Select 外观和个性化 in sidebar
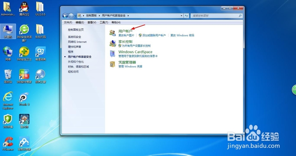Screen dimensions: 296x156 pos(76,62)
